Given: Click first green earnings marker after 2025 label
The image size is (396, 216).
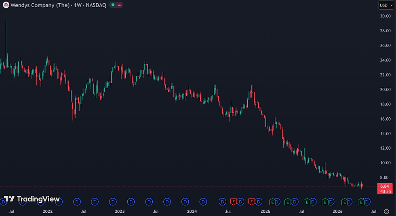Looking at the screenshot, I should pos(272,202).
